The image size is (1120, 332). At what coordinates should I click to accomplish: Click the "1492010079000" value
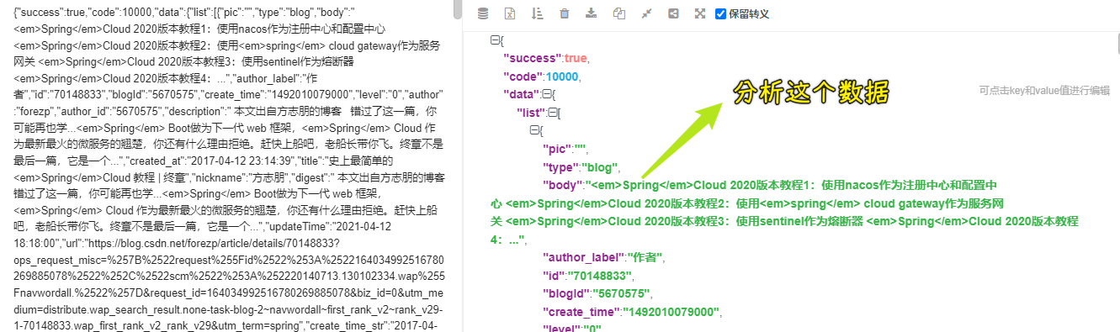pos(671,312)
